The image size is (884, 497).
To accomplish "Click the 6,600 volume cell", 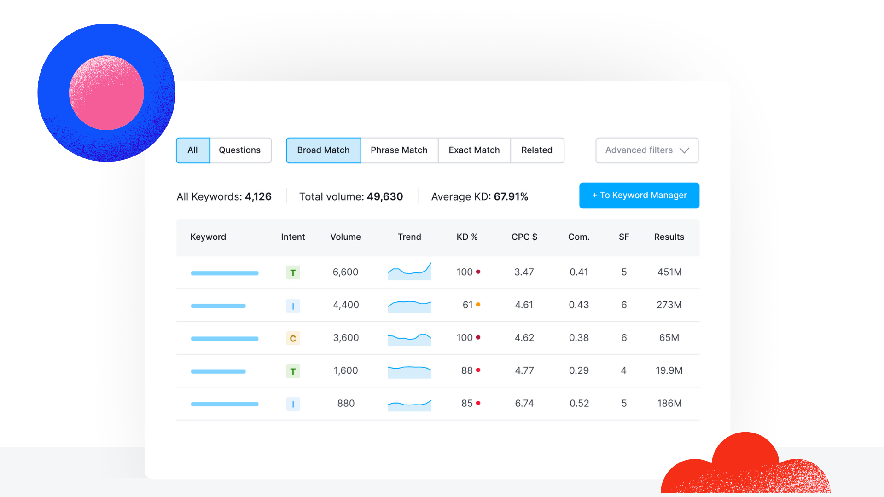I will pos(345,272).
